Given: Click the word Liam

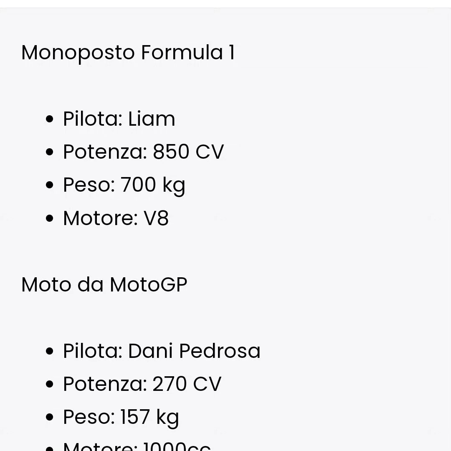Looking at the screenshot, I should tap(152, 119).
